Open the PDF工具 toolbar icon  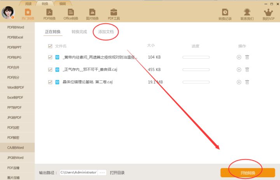pyautogui.click(x=114, y=14)
